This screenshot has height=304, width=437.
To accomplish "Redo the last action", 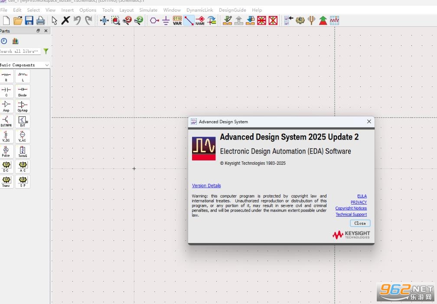I will (x=88, y=21).
